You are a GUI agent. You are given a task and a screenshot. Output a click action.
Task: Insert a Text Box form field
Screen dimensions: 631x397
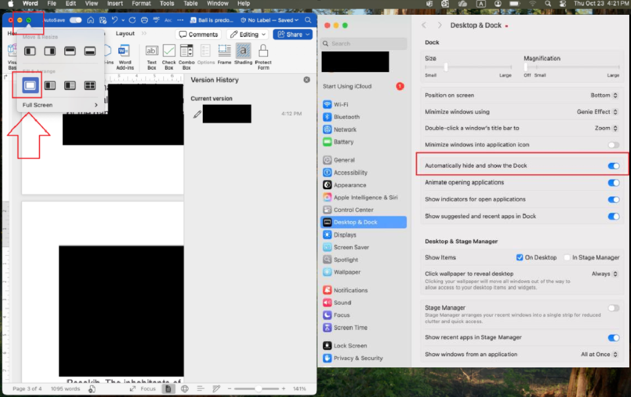pyautogui.click(x=152, y=57)
